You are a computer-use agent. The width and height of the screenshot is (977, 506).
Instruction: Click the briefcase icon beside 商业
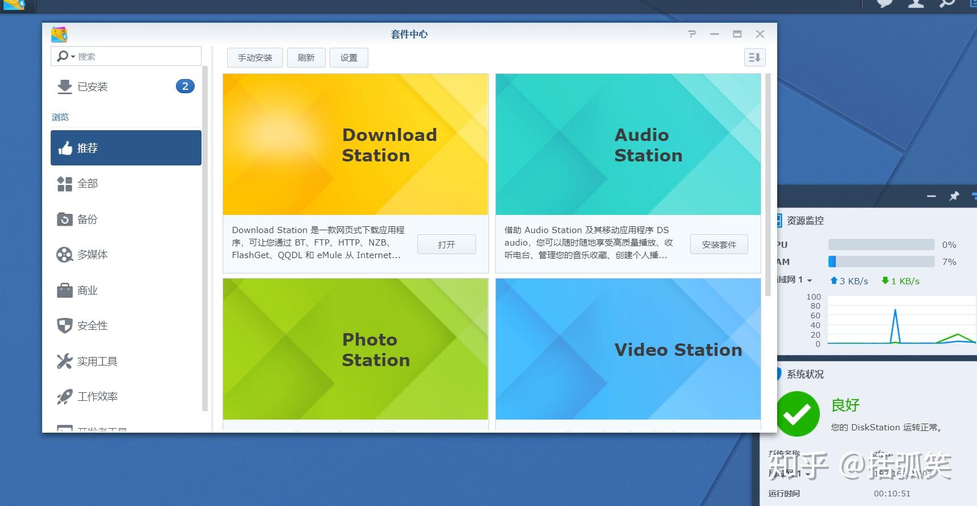[64, 291]
